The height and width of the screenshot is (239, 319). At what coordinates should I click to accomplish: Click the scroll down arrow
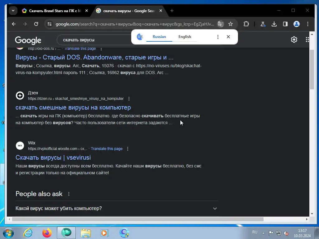(x=312, y=214)
